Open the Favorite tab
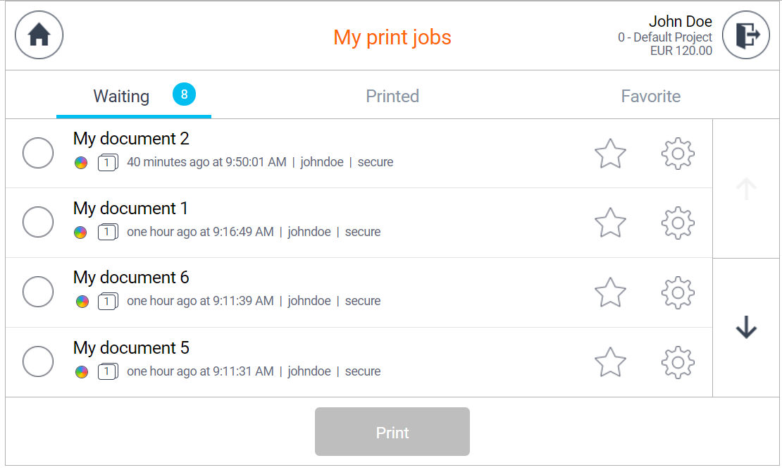The image size is (782, 470). 650,96
